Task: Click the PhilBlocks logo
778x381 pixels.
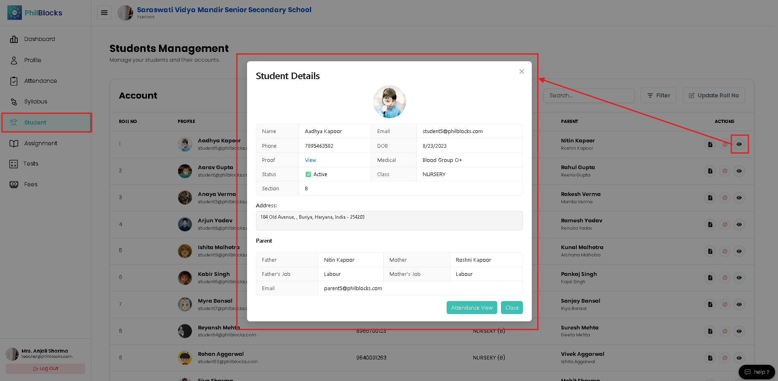Action: (35, 13)
